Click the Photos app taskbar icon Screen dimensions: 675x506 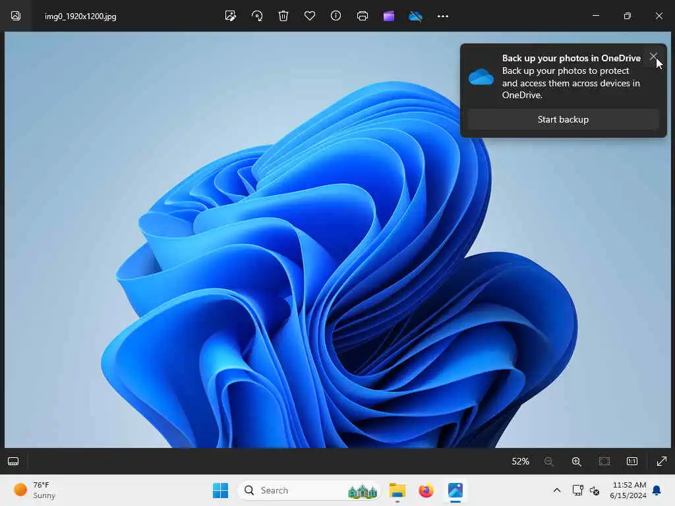click(455, 490)
